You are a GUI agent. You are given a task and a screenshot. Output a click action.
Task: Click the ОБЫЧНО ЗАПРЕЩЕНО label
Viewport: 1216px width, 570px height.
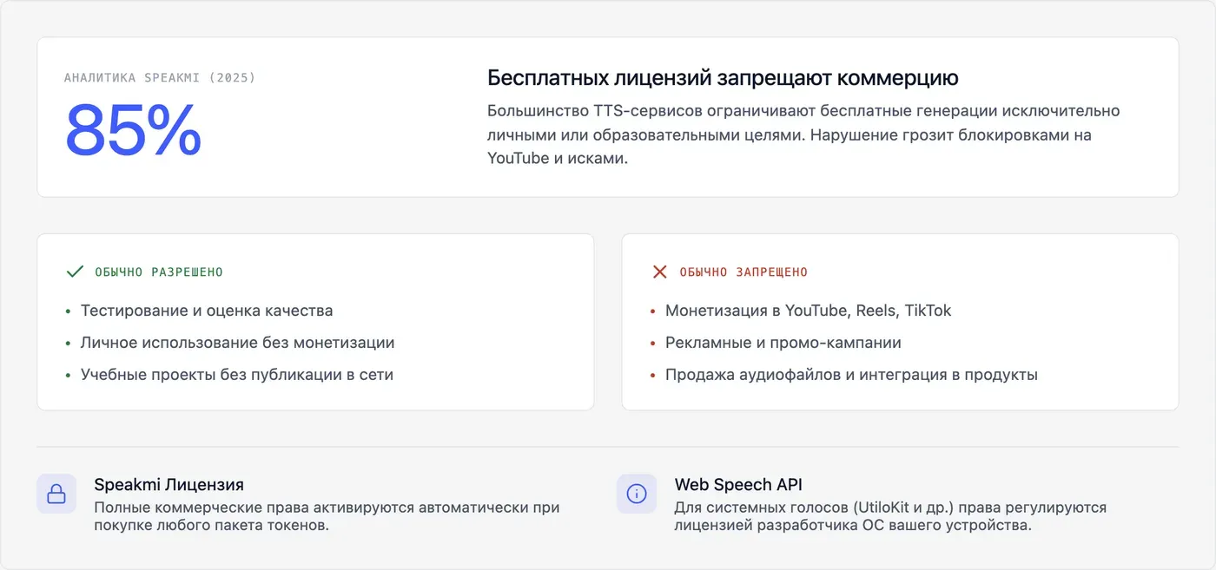pyautogui.click(x=743, y=272)
